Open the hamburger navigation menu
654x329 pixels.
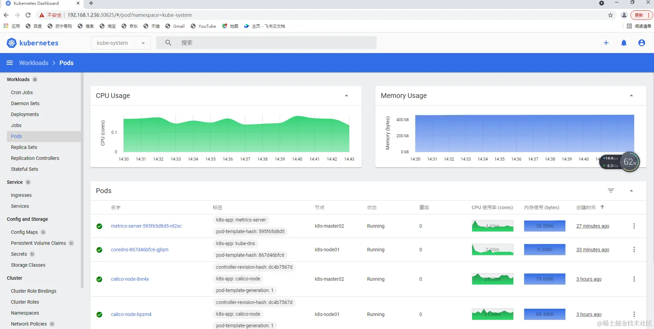coord(10,63)
